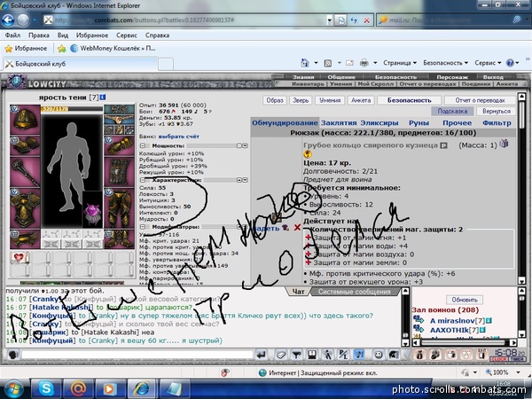Open the print options dropdown arrow
This screenshot has width=532, height=399.
[x=375, y=63]
